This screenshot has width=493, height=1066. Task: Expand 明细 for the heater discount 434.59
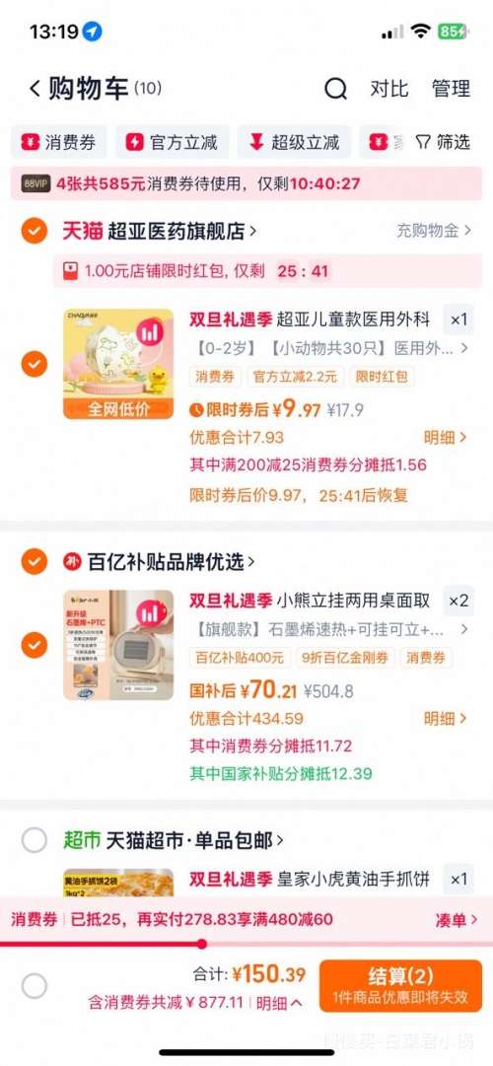pyautogui.click(x=446, y=718)
